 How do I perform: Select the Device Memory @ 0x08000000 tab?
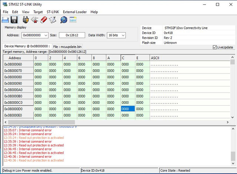coord(27,46)
